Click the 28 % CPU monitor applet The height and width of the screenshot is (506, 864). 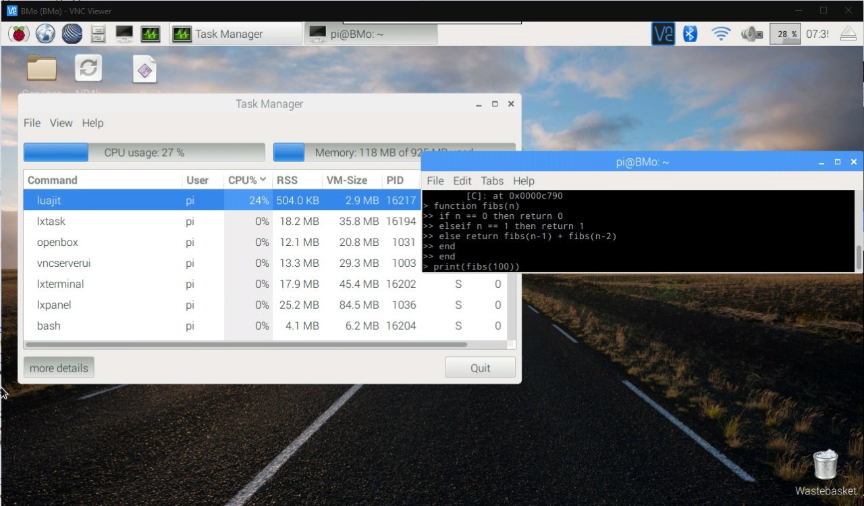click(x=786, y=34)
